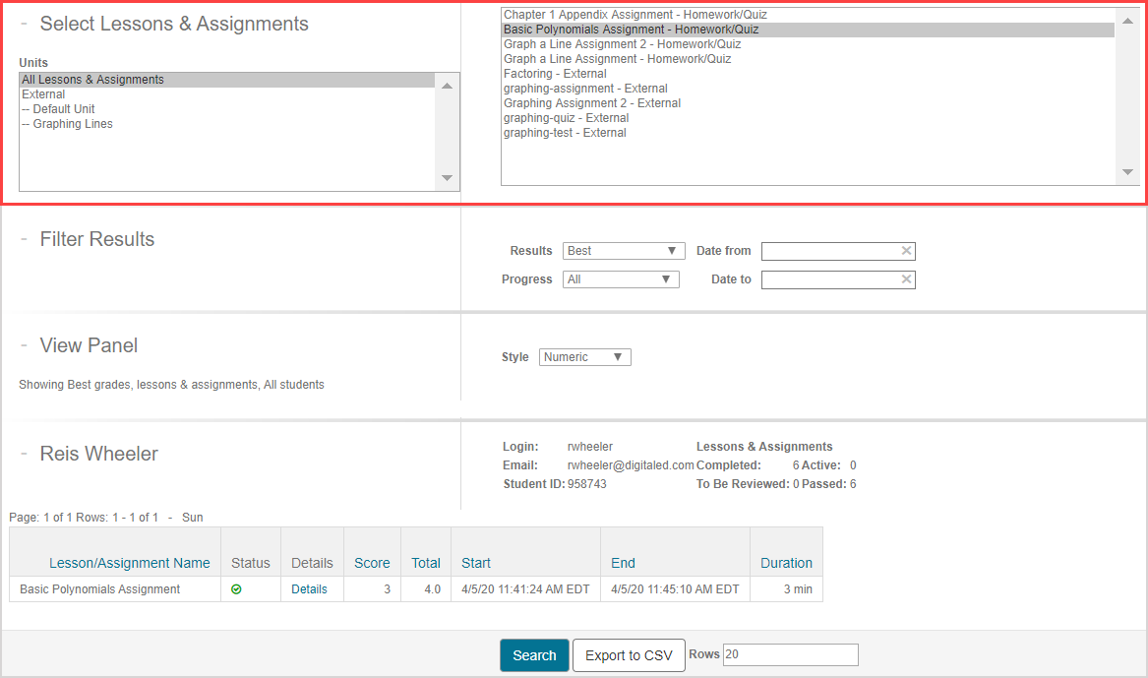Select Graphing Lines unit
Screen dimensions: 1148x678
point(67,124)
